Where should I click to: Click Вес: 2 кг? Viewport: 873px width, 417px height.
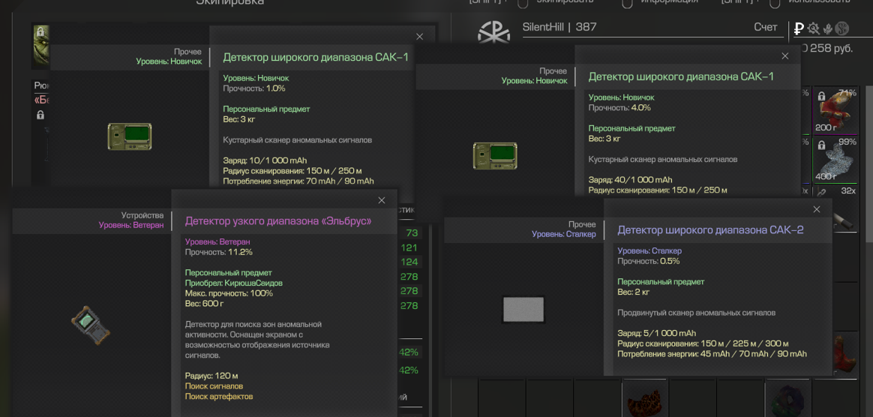pyautogui.click(x=634, y=292)
